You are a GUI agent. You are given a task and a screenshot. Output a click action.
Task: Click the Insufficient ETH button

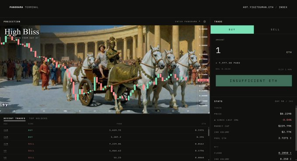tap(254, 81)
